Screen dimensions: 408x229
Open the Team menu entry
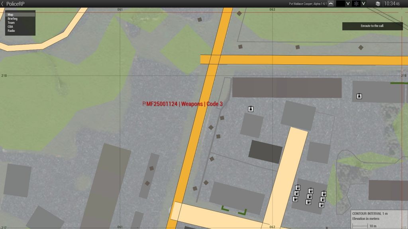click(x=11, y=23)
